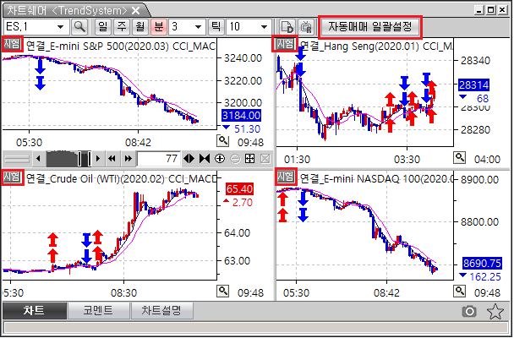Switch to the 코멘트 tab
The height and width of the screenshot is (338, 514).
(99, 311)
